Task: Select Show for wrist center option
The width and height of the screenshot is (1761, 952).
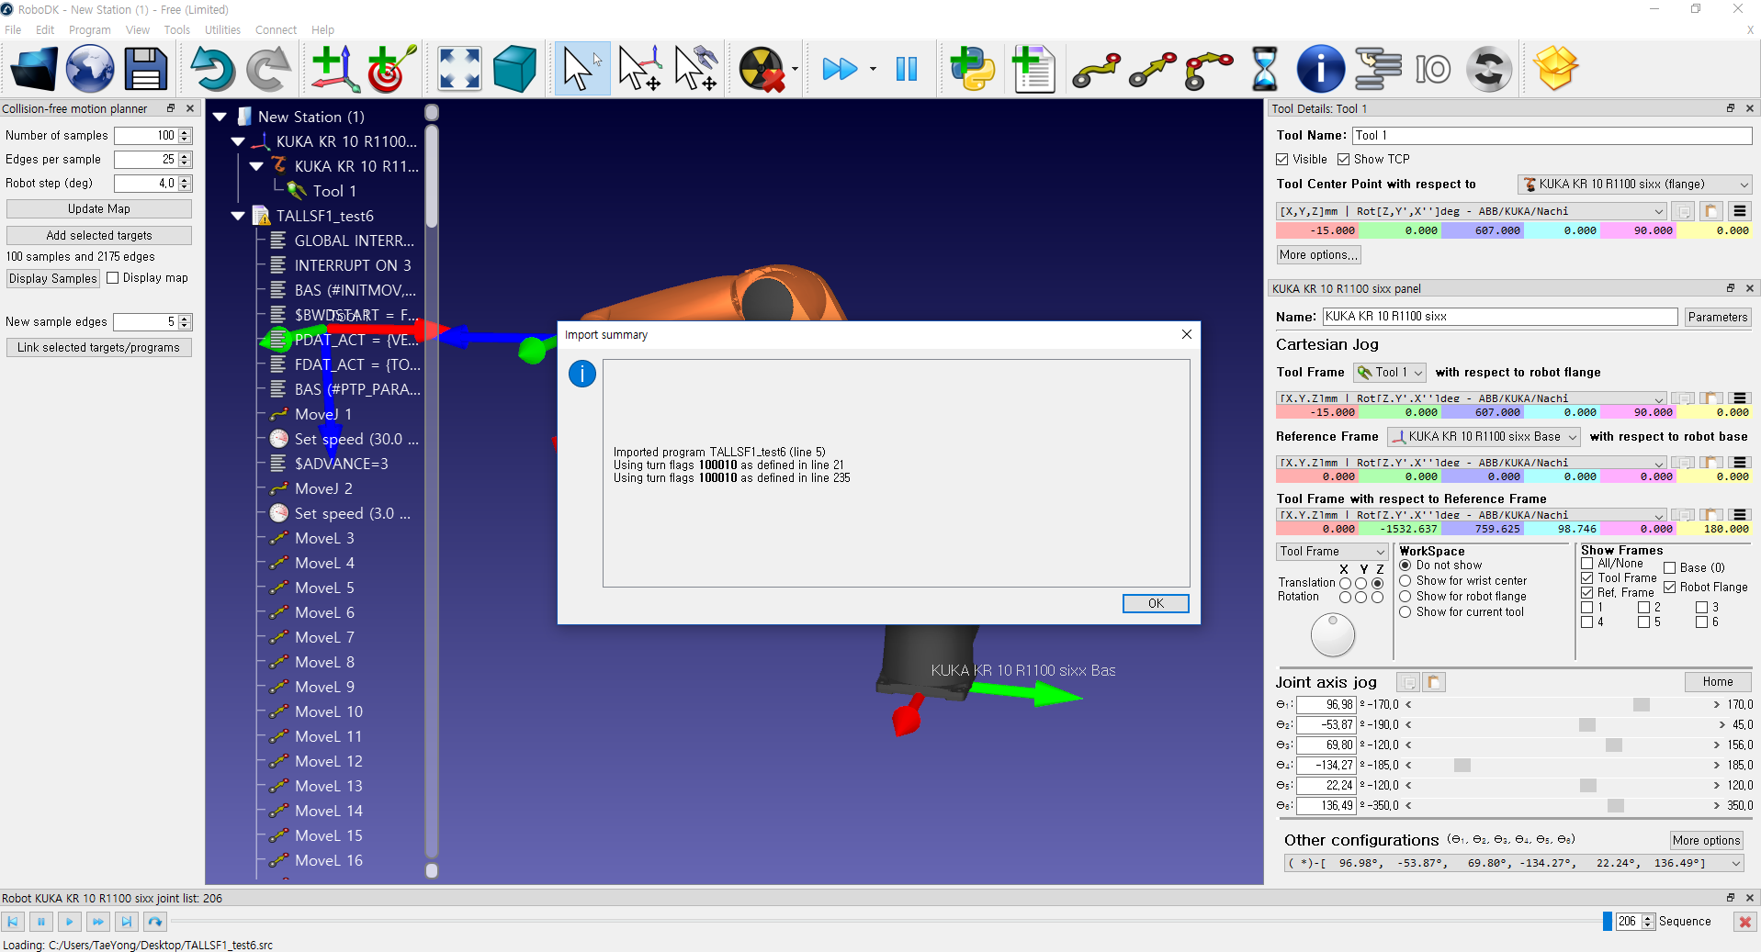Action: [x=1405, y=581]
